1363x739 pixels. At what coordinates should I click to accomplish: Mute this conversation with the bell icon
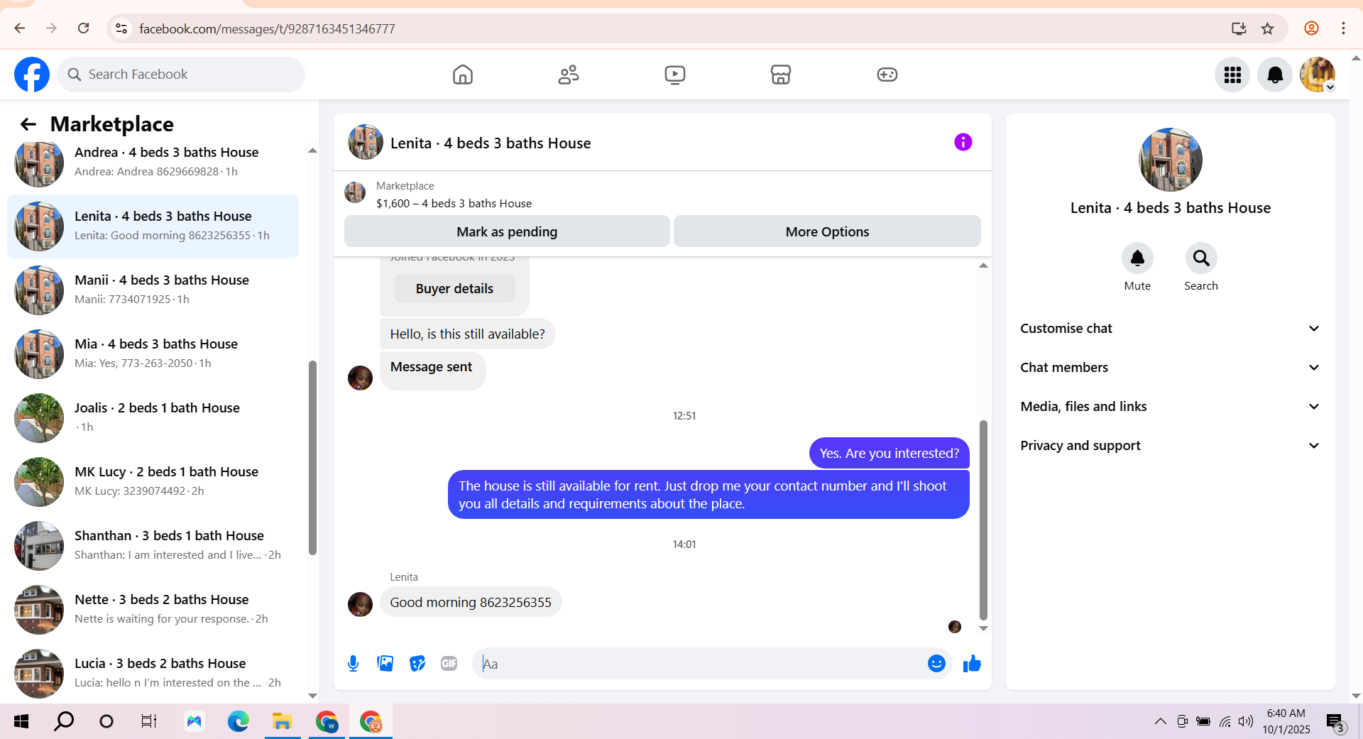coord(1137,258)
